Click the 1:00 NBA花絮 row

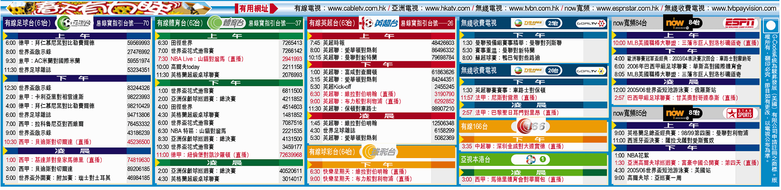686,156
